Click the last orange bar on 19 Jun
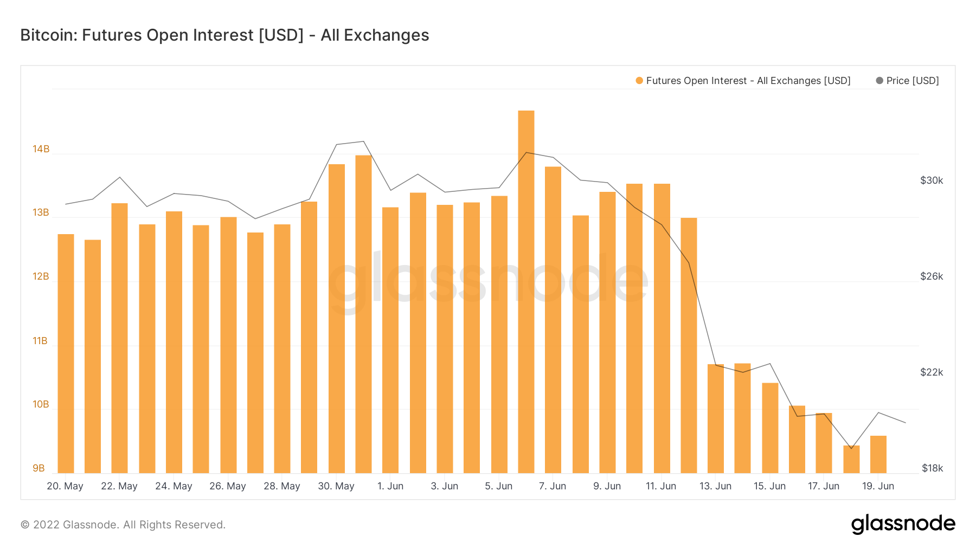Viewport: 976px width, 549px height. pos(878,454)
